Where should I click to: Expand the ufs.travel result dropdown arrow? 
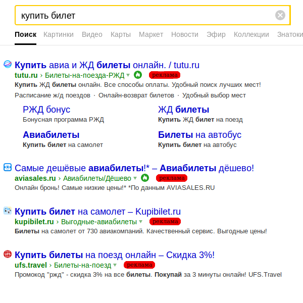click(115, 265)
